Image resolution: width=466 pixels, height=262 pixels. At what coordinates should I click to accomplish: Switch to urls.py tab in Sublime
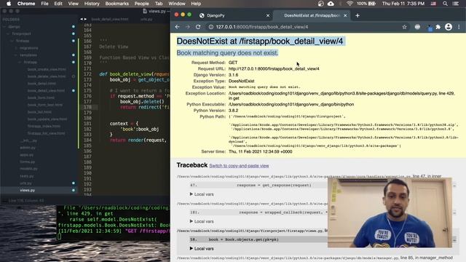point(146,20)
